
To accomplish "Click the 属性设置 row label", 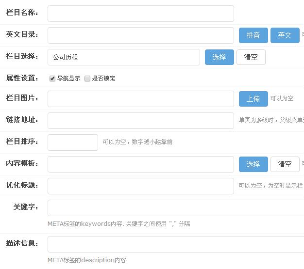I will point(22,78).
